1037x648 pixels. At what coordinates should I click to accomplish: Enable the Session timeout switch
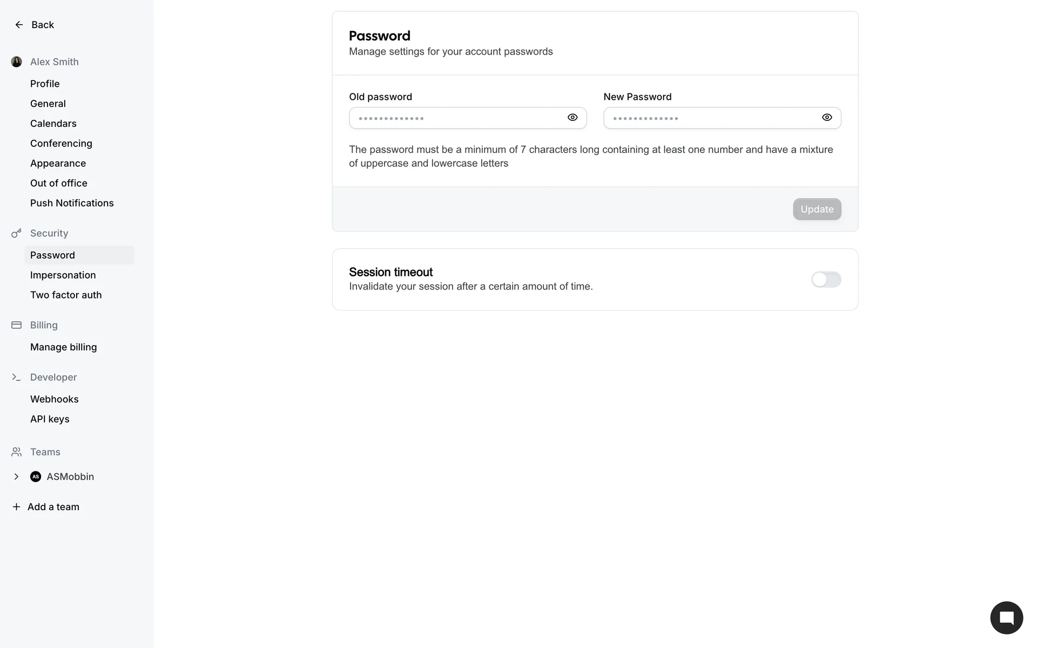point(826,280)
